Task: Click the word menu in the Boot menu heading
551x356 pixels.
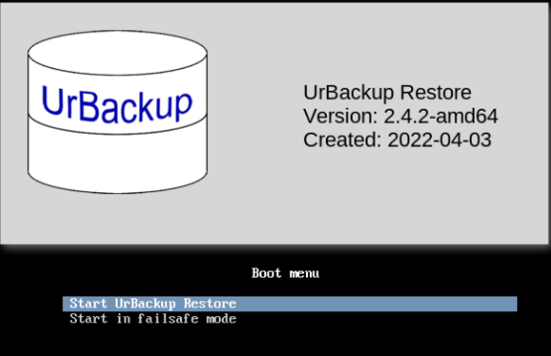Action: click(305, 274)
